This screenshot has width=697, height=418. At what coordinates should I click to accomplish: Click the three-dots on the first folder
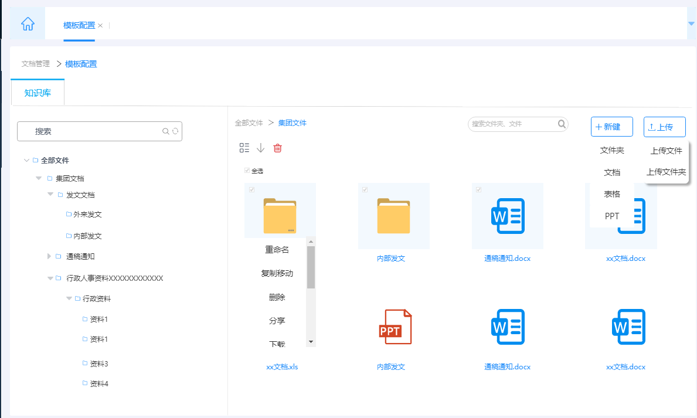coord(291,230)
